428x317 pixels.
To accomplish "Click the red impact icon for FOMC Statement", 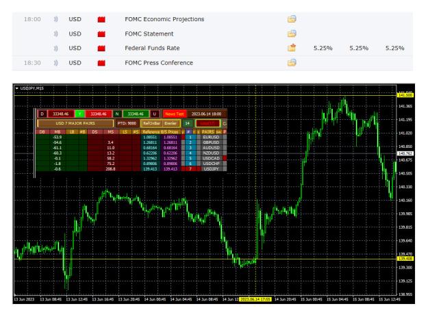I will [x=101, y=34].
